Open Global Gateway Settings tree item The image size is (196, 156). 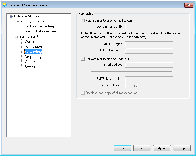(37, 26)
